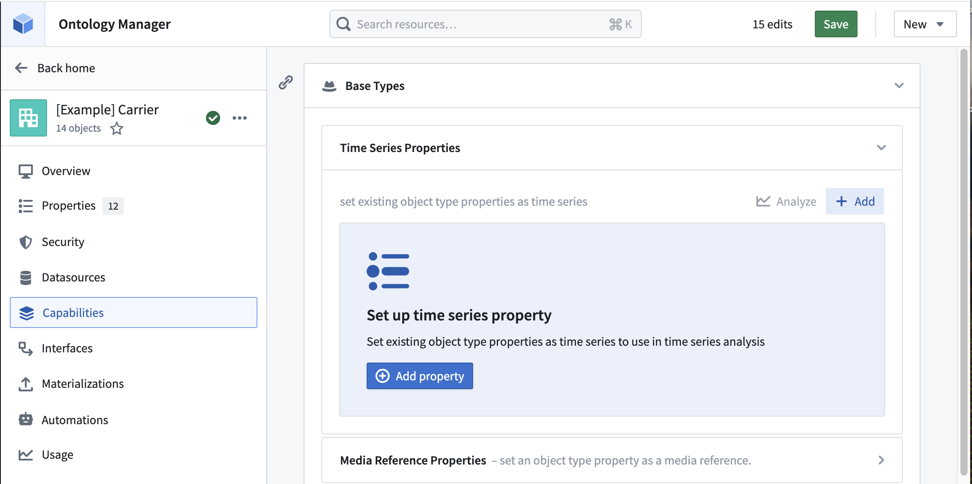Click the Time Series Properties heading

point(400,148)
